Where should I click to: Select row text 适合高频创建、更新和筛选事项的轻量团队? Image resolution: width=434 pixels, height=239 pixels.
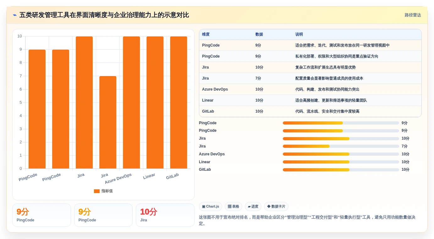(331, 101)
